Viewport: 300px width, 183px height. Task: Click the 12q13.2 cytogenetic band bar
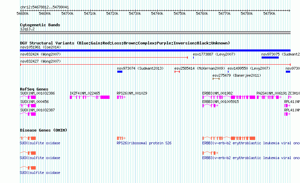point(155,33)
